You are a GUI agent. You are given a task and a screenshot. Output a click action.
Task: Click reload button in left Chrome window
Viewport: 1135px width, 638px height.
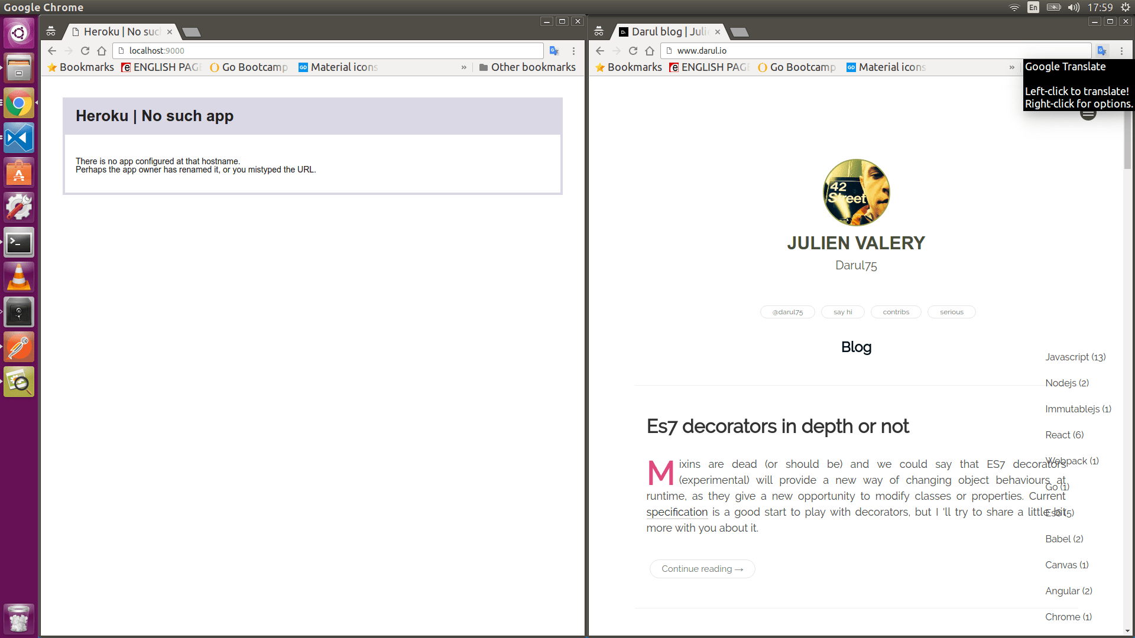85,51
